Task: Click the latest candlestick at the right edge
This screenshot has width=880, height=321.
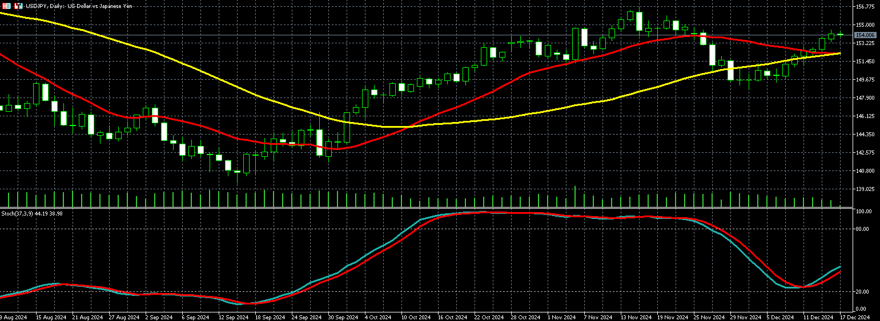Action: coord(840,35)
